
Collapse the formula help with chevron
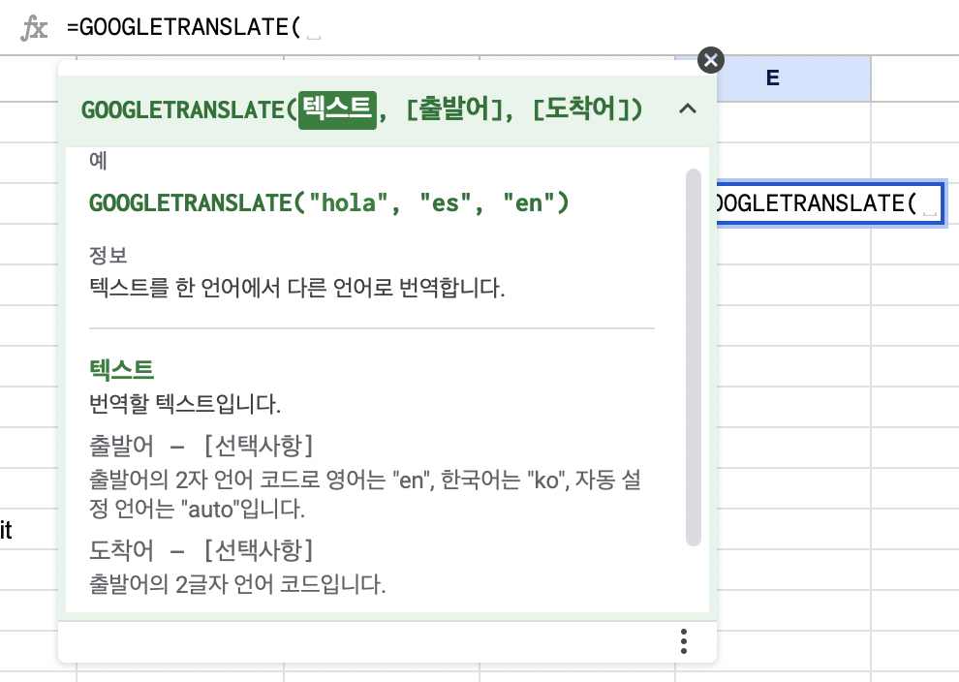(688, 108)
